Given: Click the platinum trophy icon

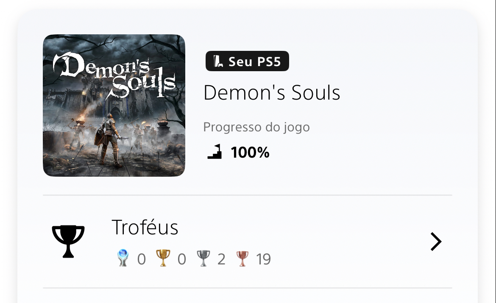Looking at the screenshot, I should click(x=123, y=258).
